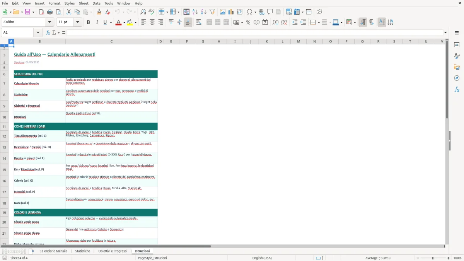
Task: Switch to Statistiche sheet tab
Action: click(x=83, y=251)
